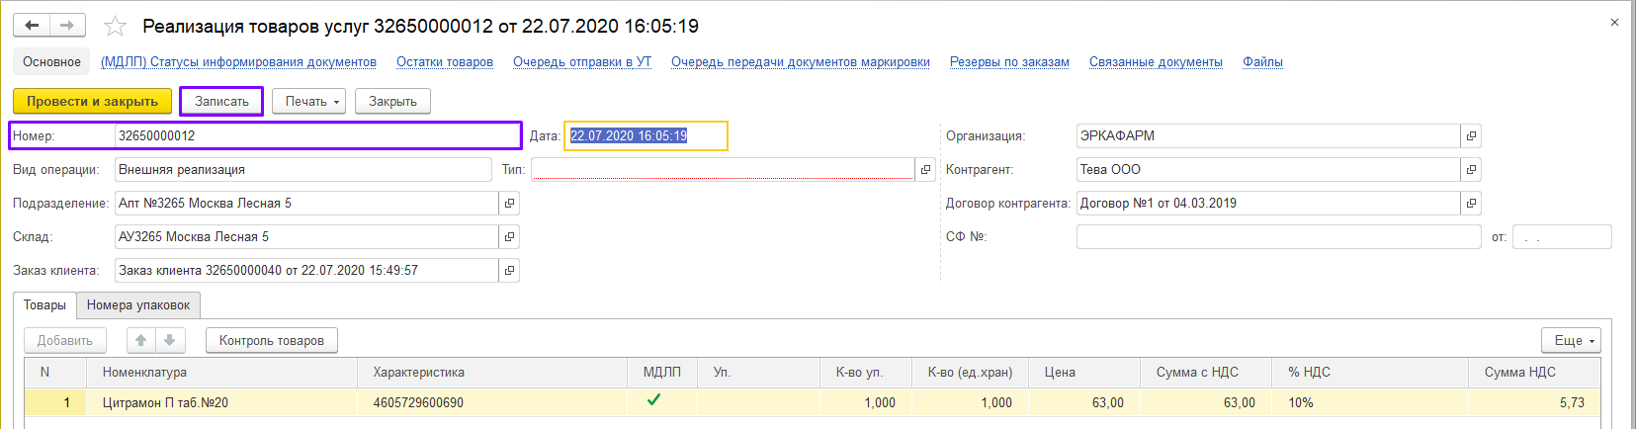This screenshot has height=429, width=1636.
Task: Click the Провести и закрыть button
Action: [x=92, y=102]
